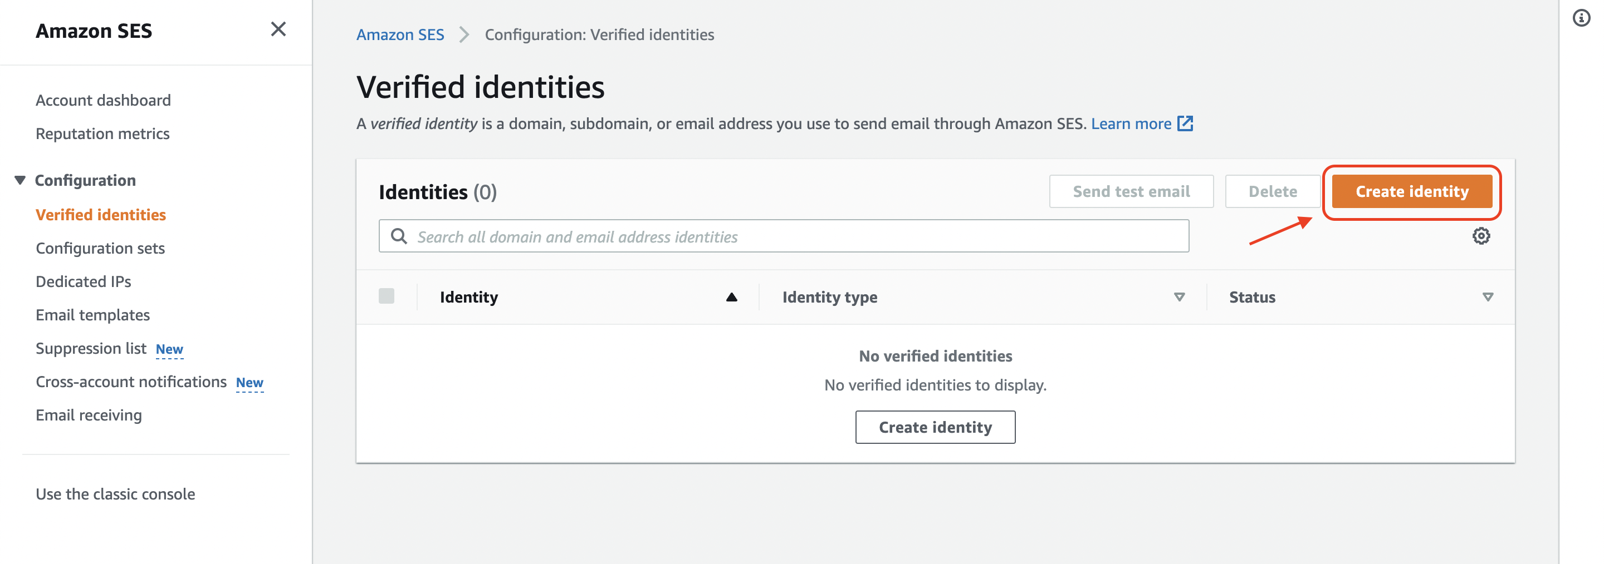Collapse the Configuration section triangle
The width and height of the screenshot is (1604, 564).
point(20,180)
